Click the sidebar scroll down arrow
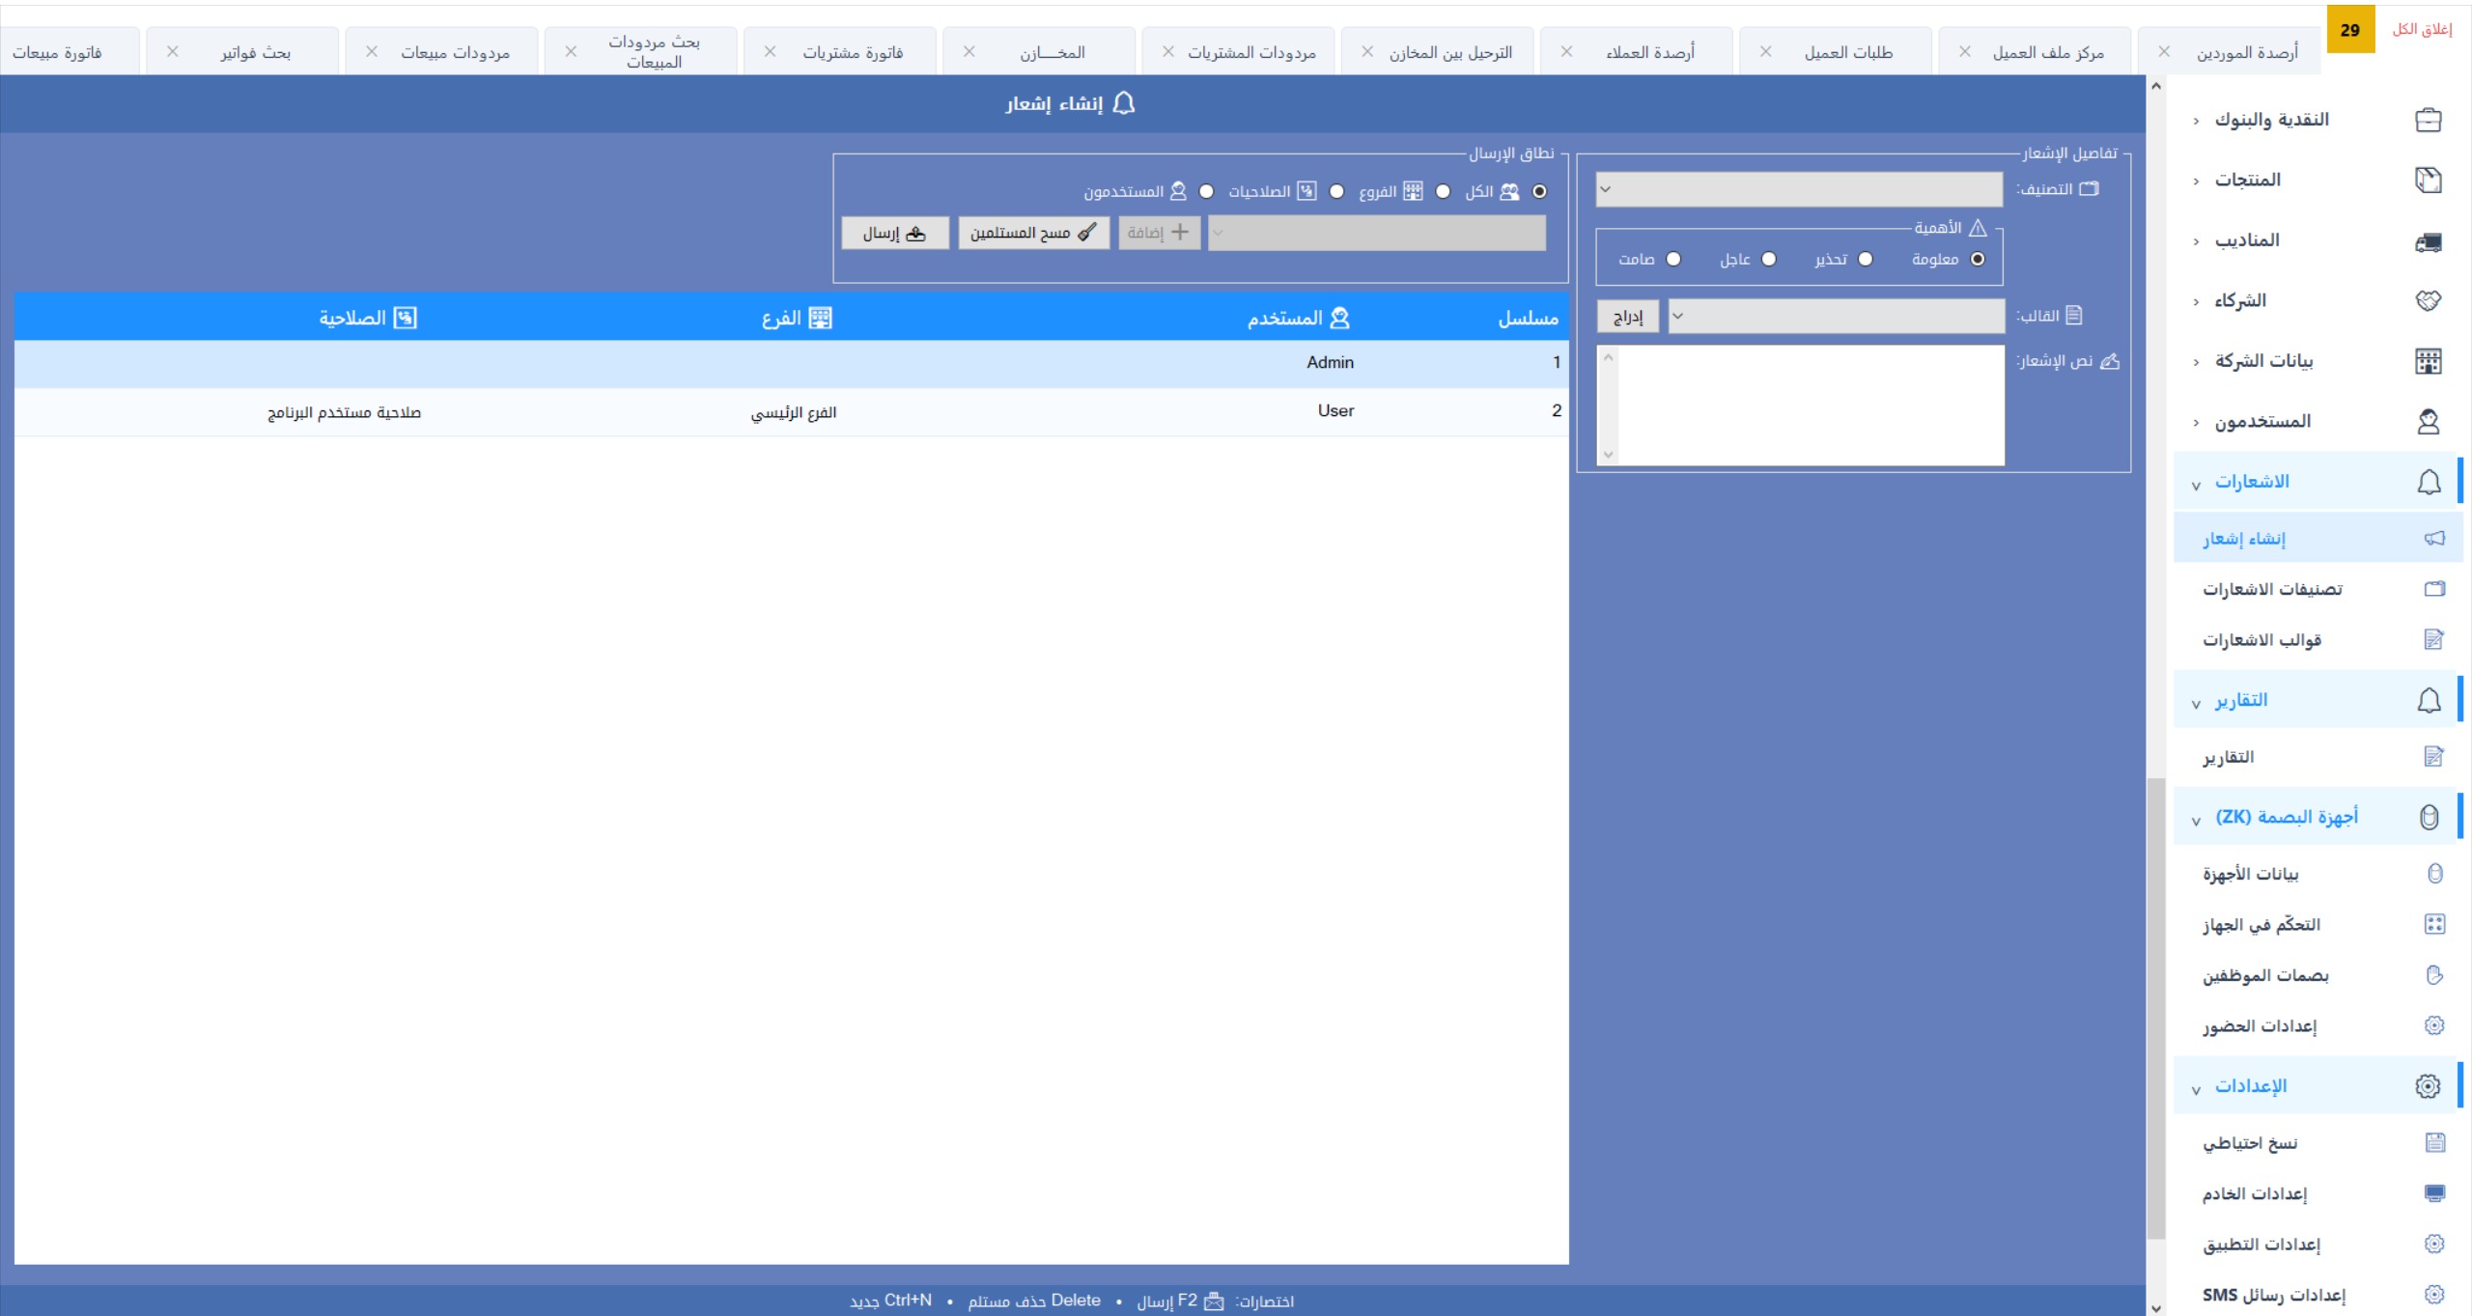The width and height of the screenshot is (2472, 1316). [x=2156, y=1307]
